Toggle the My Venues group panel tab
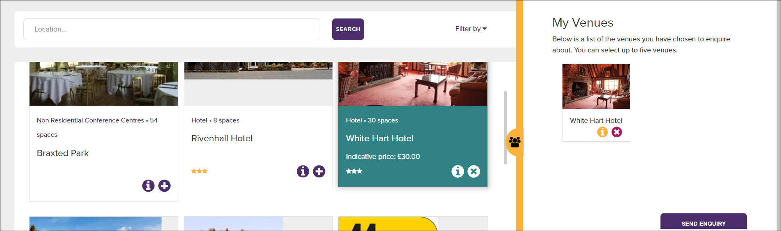Image resolution: width=781 pixels, height=231 pixels. [x=515, y=142]
